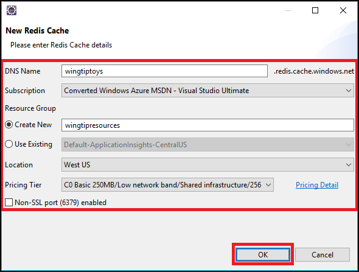The height and width of the screenshot is (272, 359).
Task: Click the Resource Group label
Action: [x=30, y=108]
